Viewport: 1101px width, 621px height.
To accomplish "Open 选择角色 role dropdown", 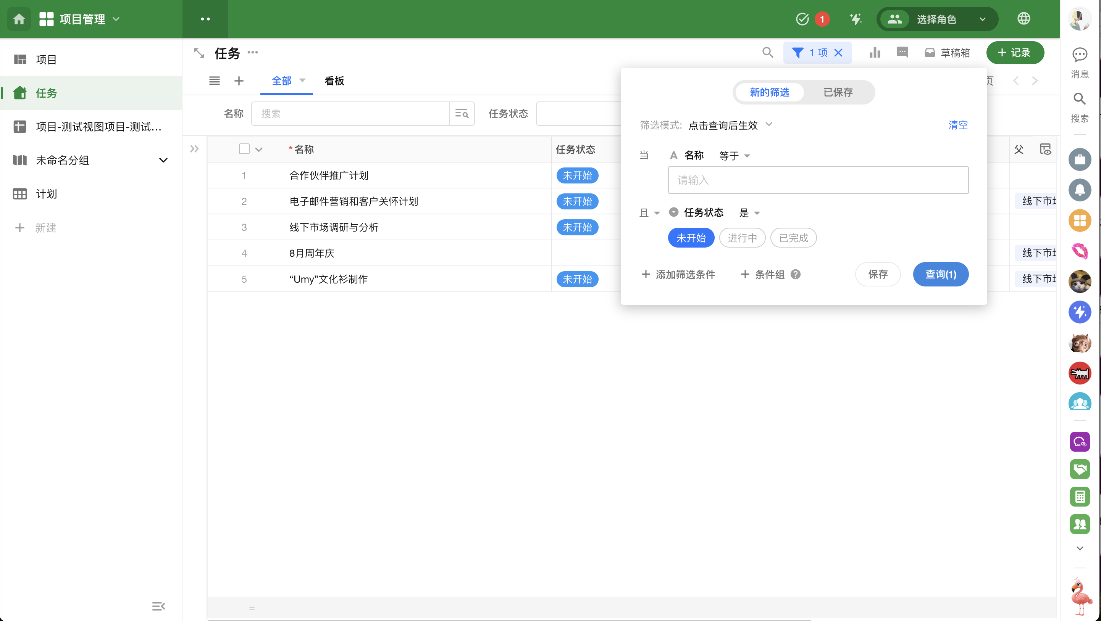I will pos(937,19).
